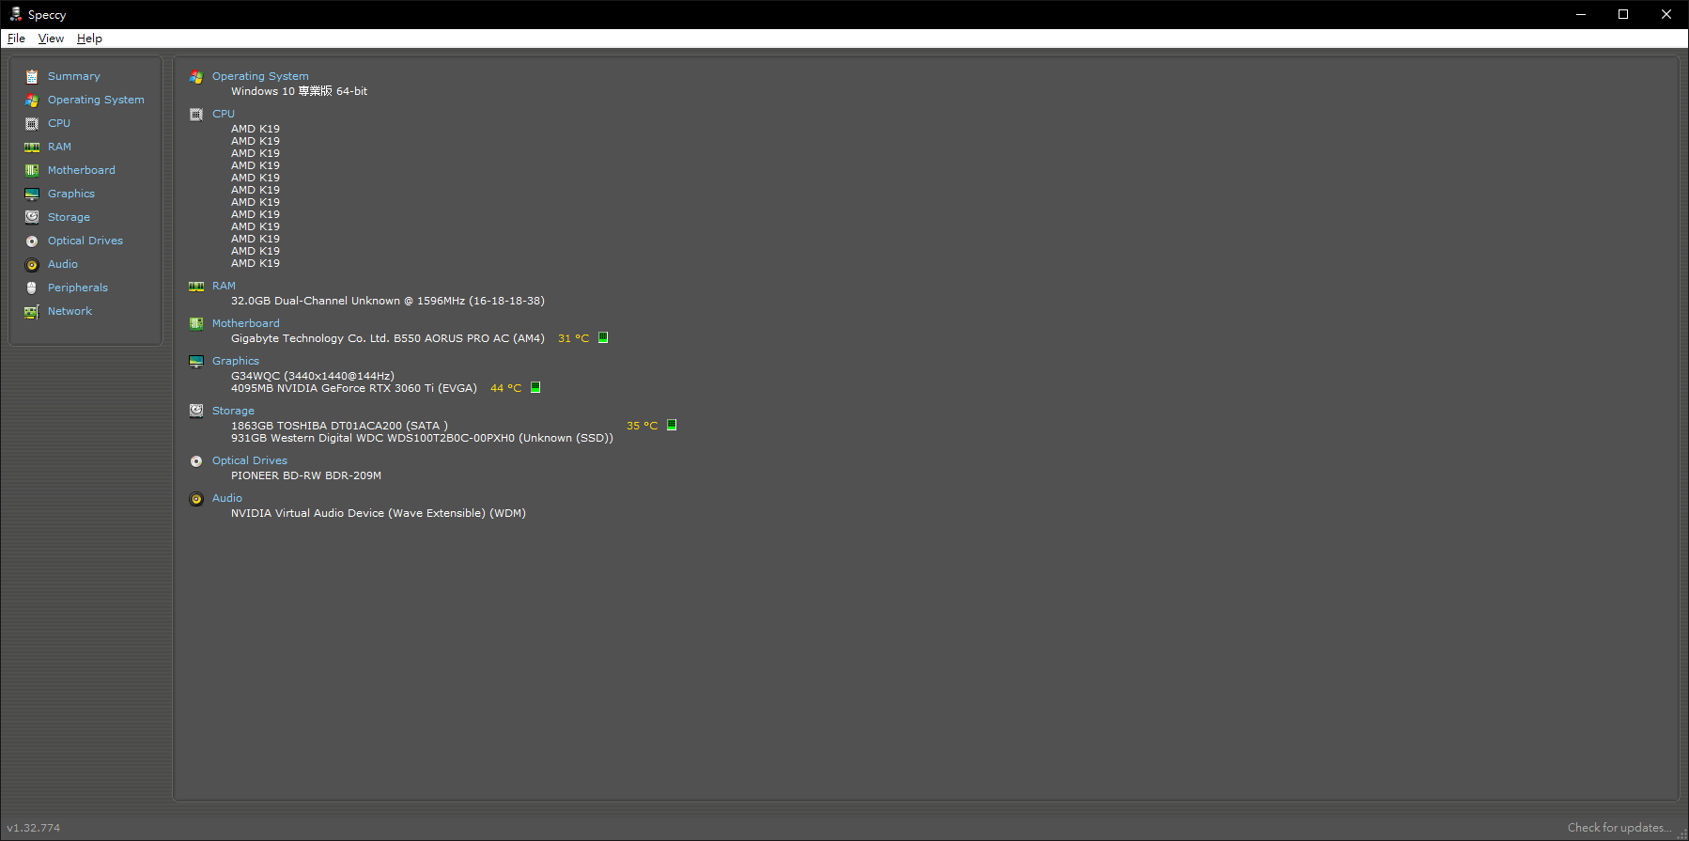1689x841 pixels.
Task: Click the 'Windows 10 專業版 64-bit' text
Action: pos(299,91)
